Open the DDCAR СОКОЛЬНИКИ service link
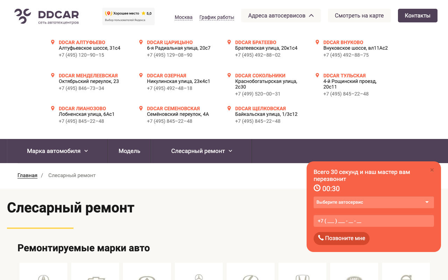 pyautogui.click(x=260, y=76)
